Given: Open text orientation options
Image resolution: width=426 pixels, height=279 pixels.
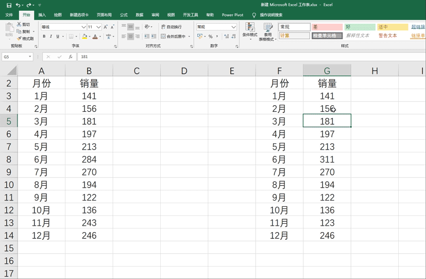Looking at the screenshot, I should (148, 27).
